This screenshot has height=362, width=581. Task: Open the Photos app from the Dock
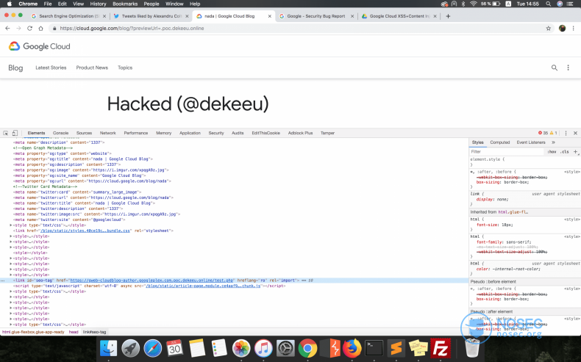click(x=241, y=348)
